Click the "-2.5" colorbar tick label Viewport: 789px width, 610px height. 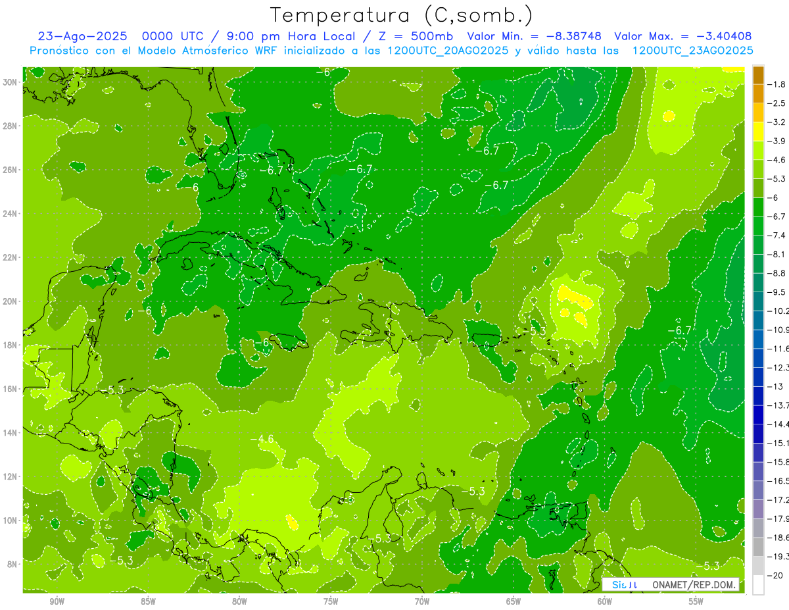coord(777,103)
